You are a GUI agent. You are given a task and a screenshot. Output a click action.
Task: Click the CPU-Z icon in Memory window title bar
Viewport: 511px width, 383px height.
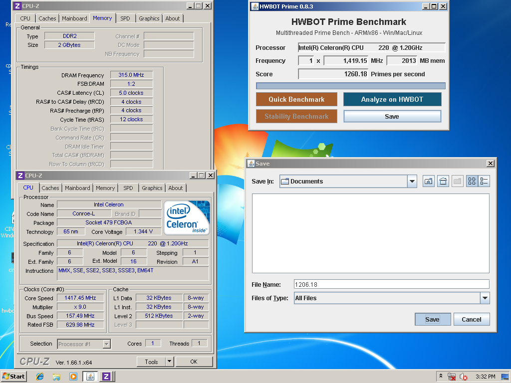coord(17,6)
